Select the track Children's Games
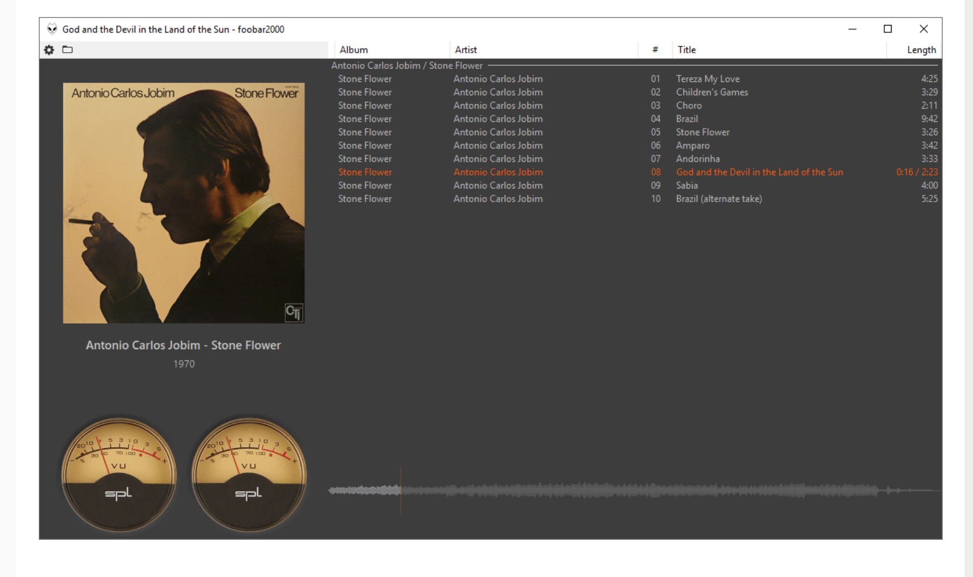Viewport: 973px width, 577px height. [x=635, y=92]
